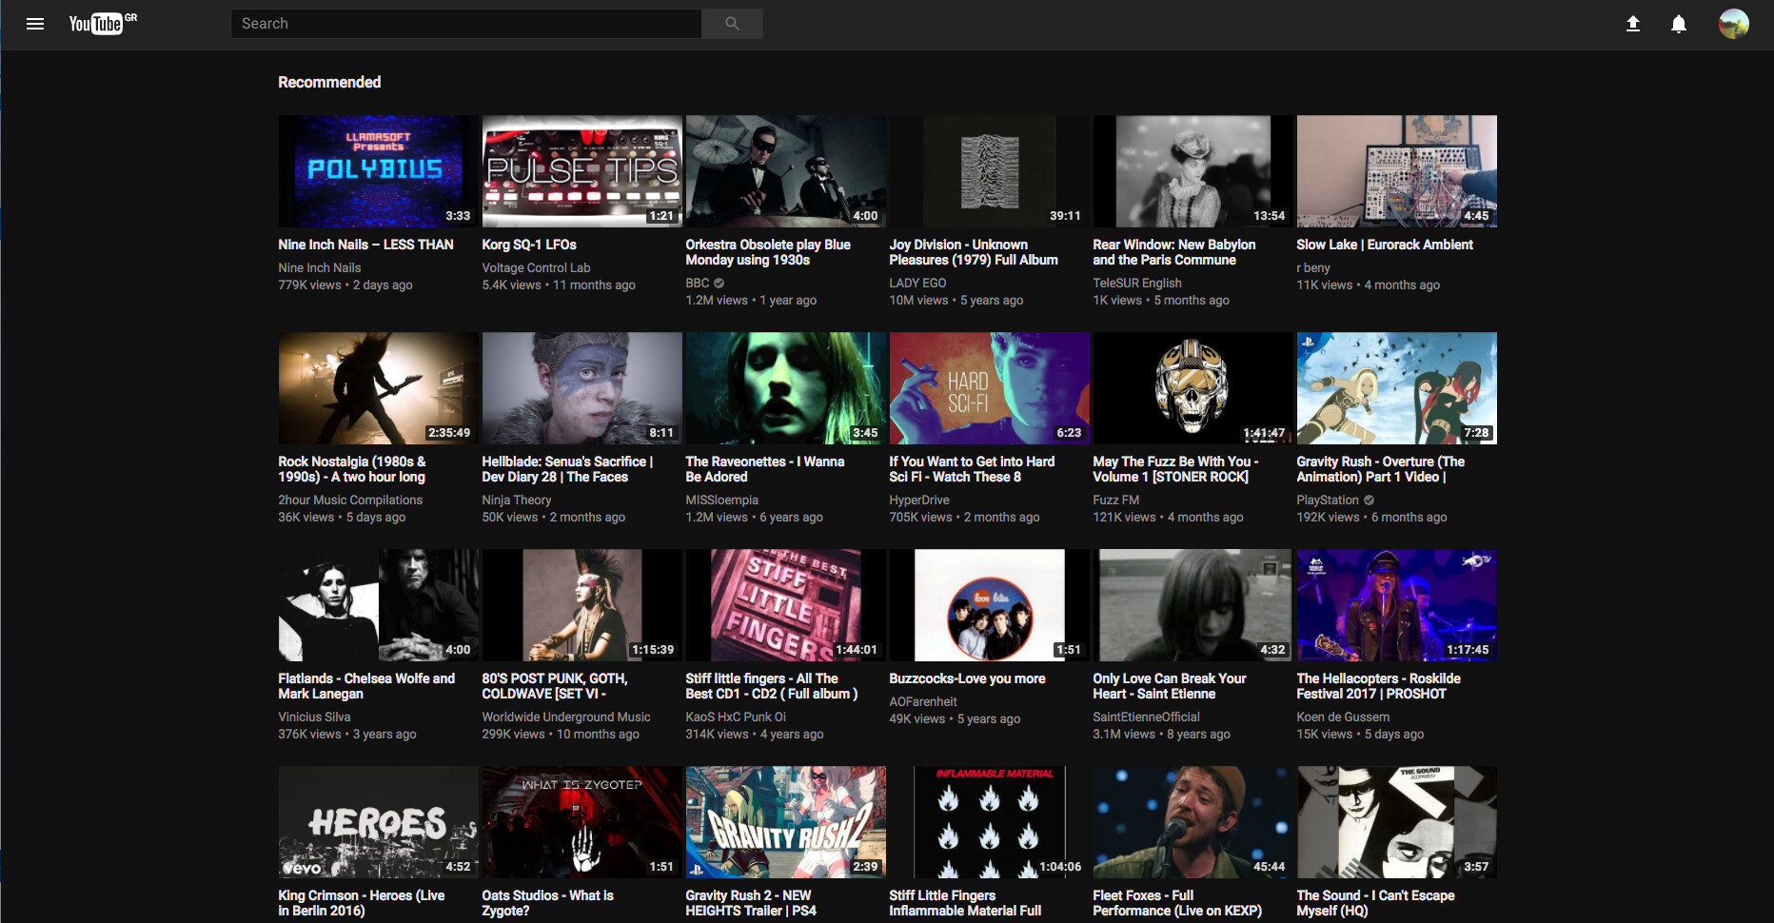Go to AOFarenheit channel

[x=923, y=702]
